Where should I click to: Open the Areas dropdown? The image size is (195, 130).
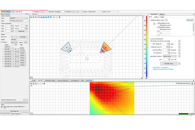(118, 12)
